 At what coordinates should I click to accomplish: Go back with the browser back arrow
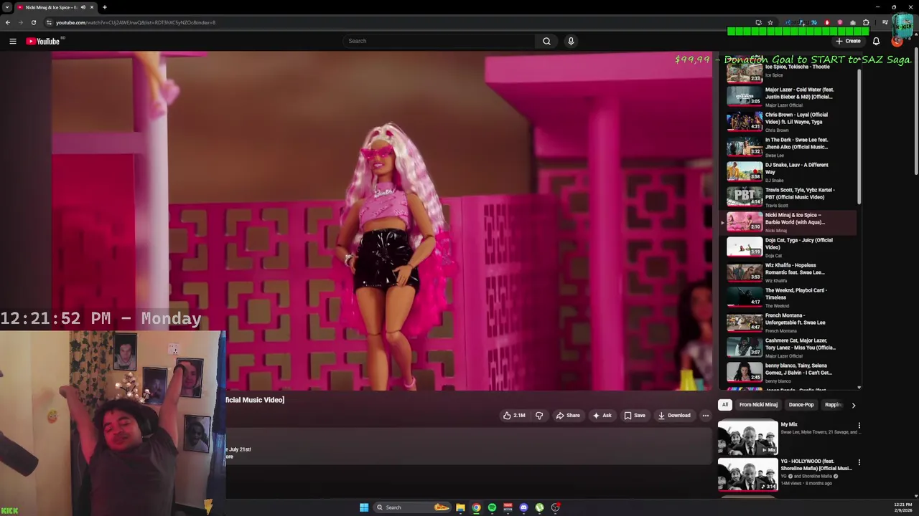8,22
